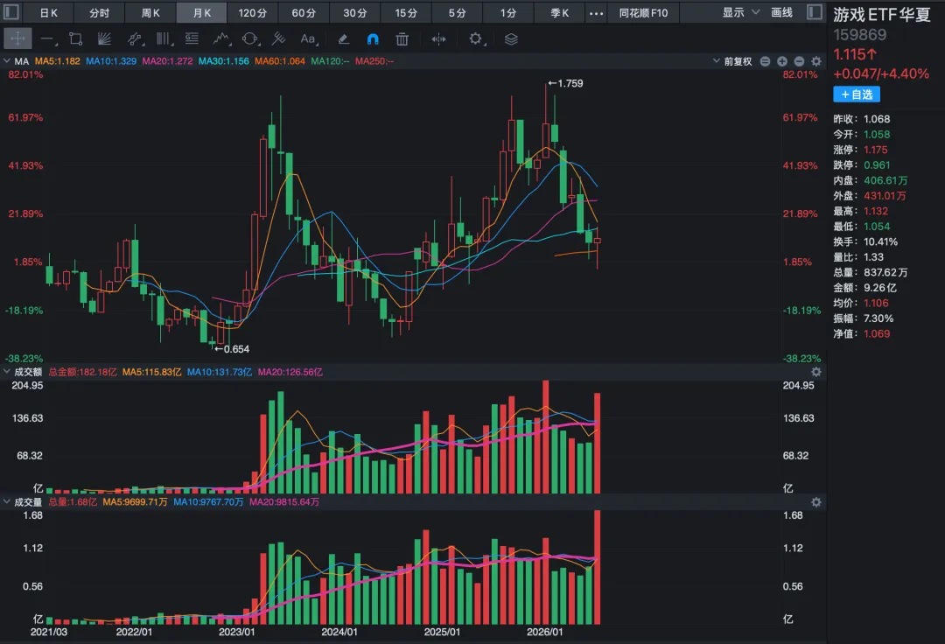
Task: Select the 月K monthly chart tab
Action: tap(202, 12)
